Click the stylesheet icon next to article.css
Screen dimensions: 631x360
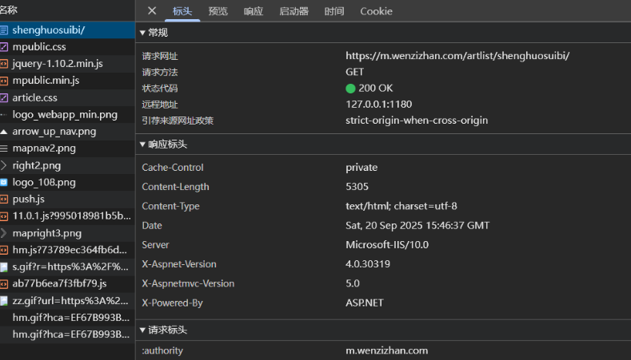pos(5,98)
